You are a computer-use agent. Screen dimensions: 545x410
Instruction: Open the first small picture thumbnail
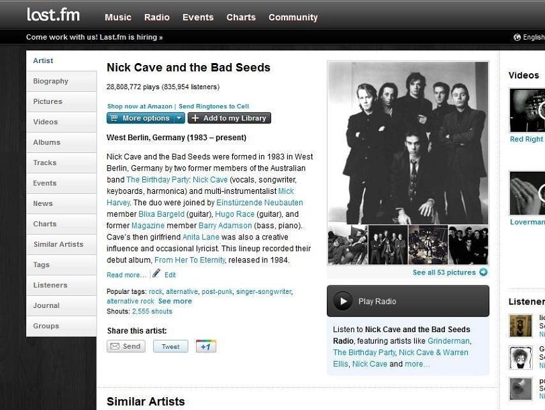348,245
